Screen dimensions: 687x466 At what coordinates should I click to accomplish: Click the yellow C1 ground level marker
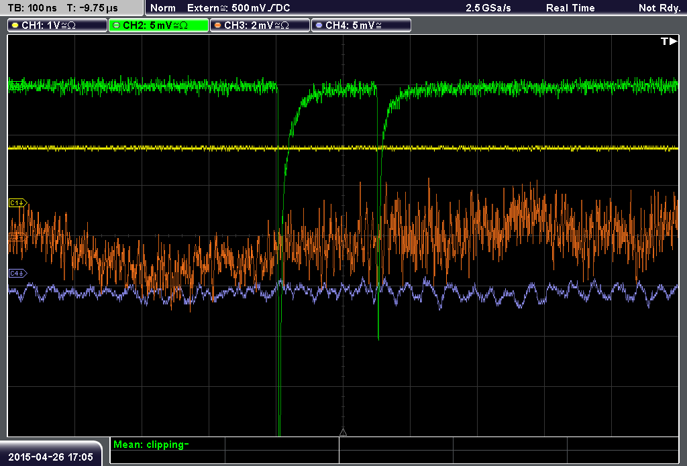point(18,202)
